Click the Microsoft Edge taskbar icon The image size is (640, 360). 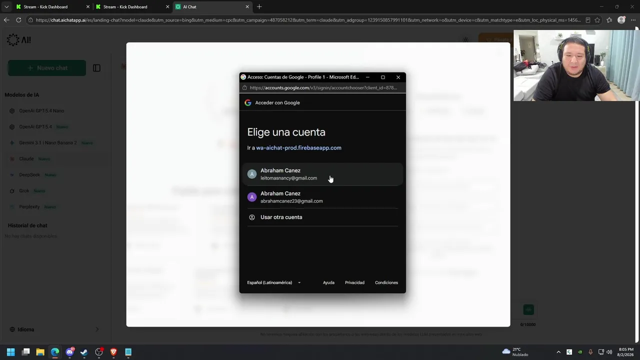[x=55, y=352]
